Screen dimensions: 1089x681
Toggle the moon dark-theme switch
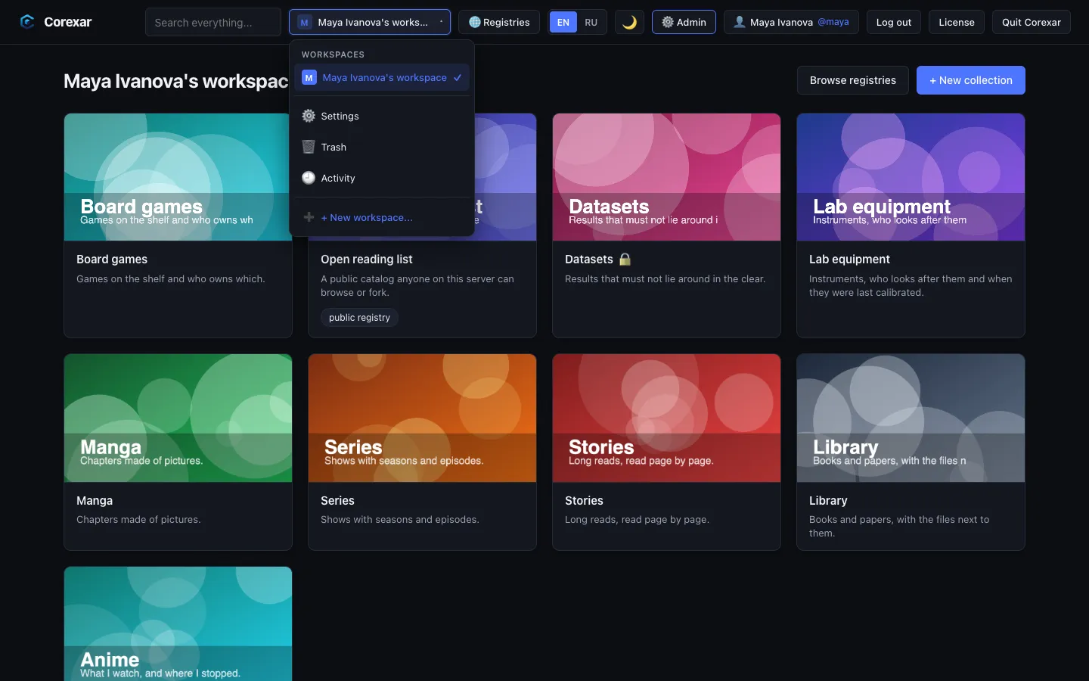(x=629, y=23)
